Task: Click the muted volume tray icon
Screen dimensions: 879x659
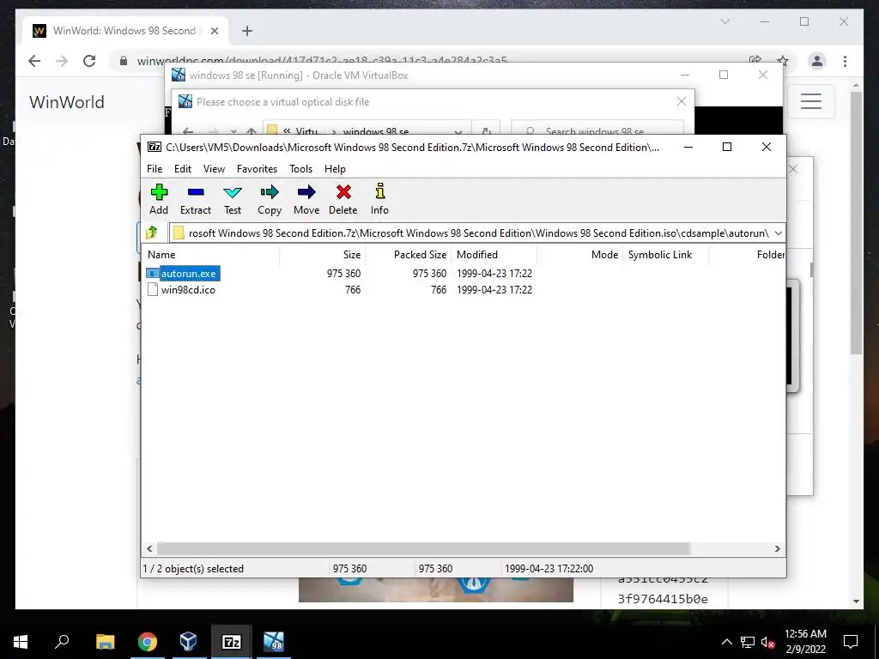Action: click(768, 642)
